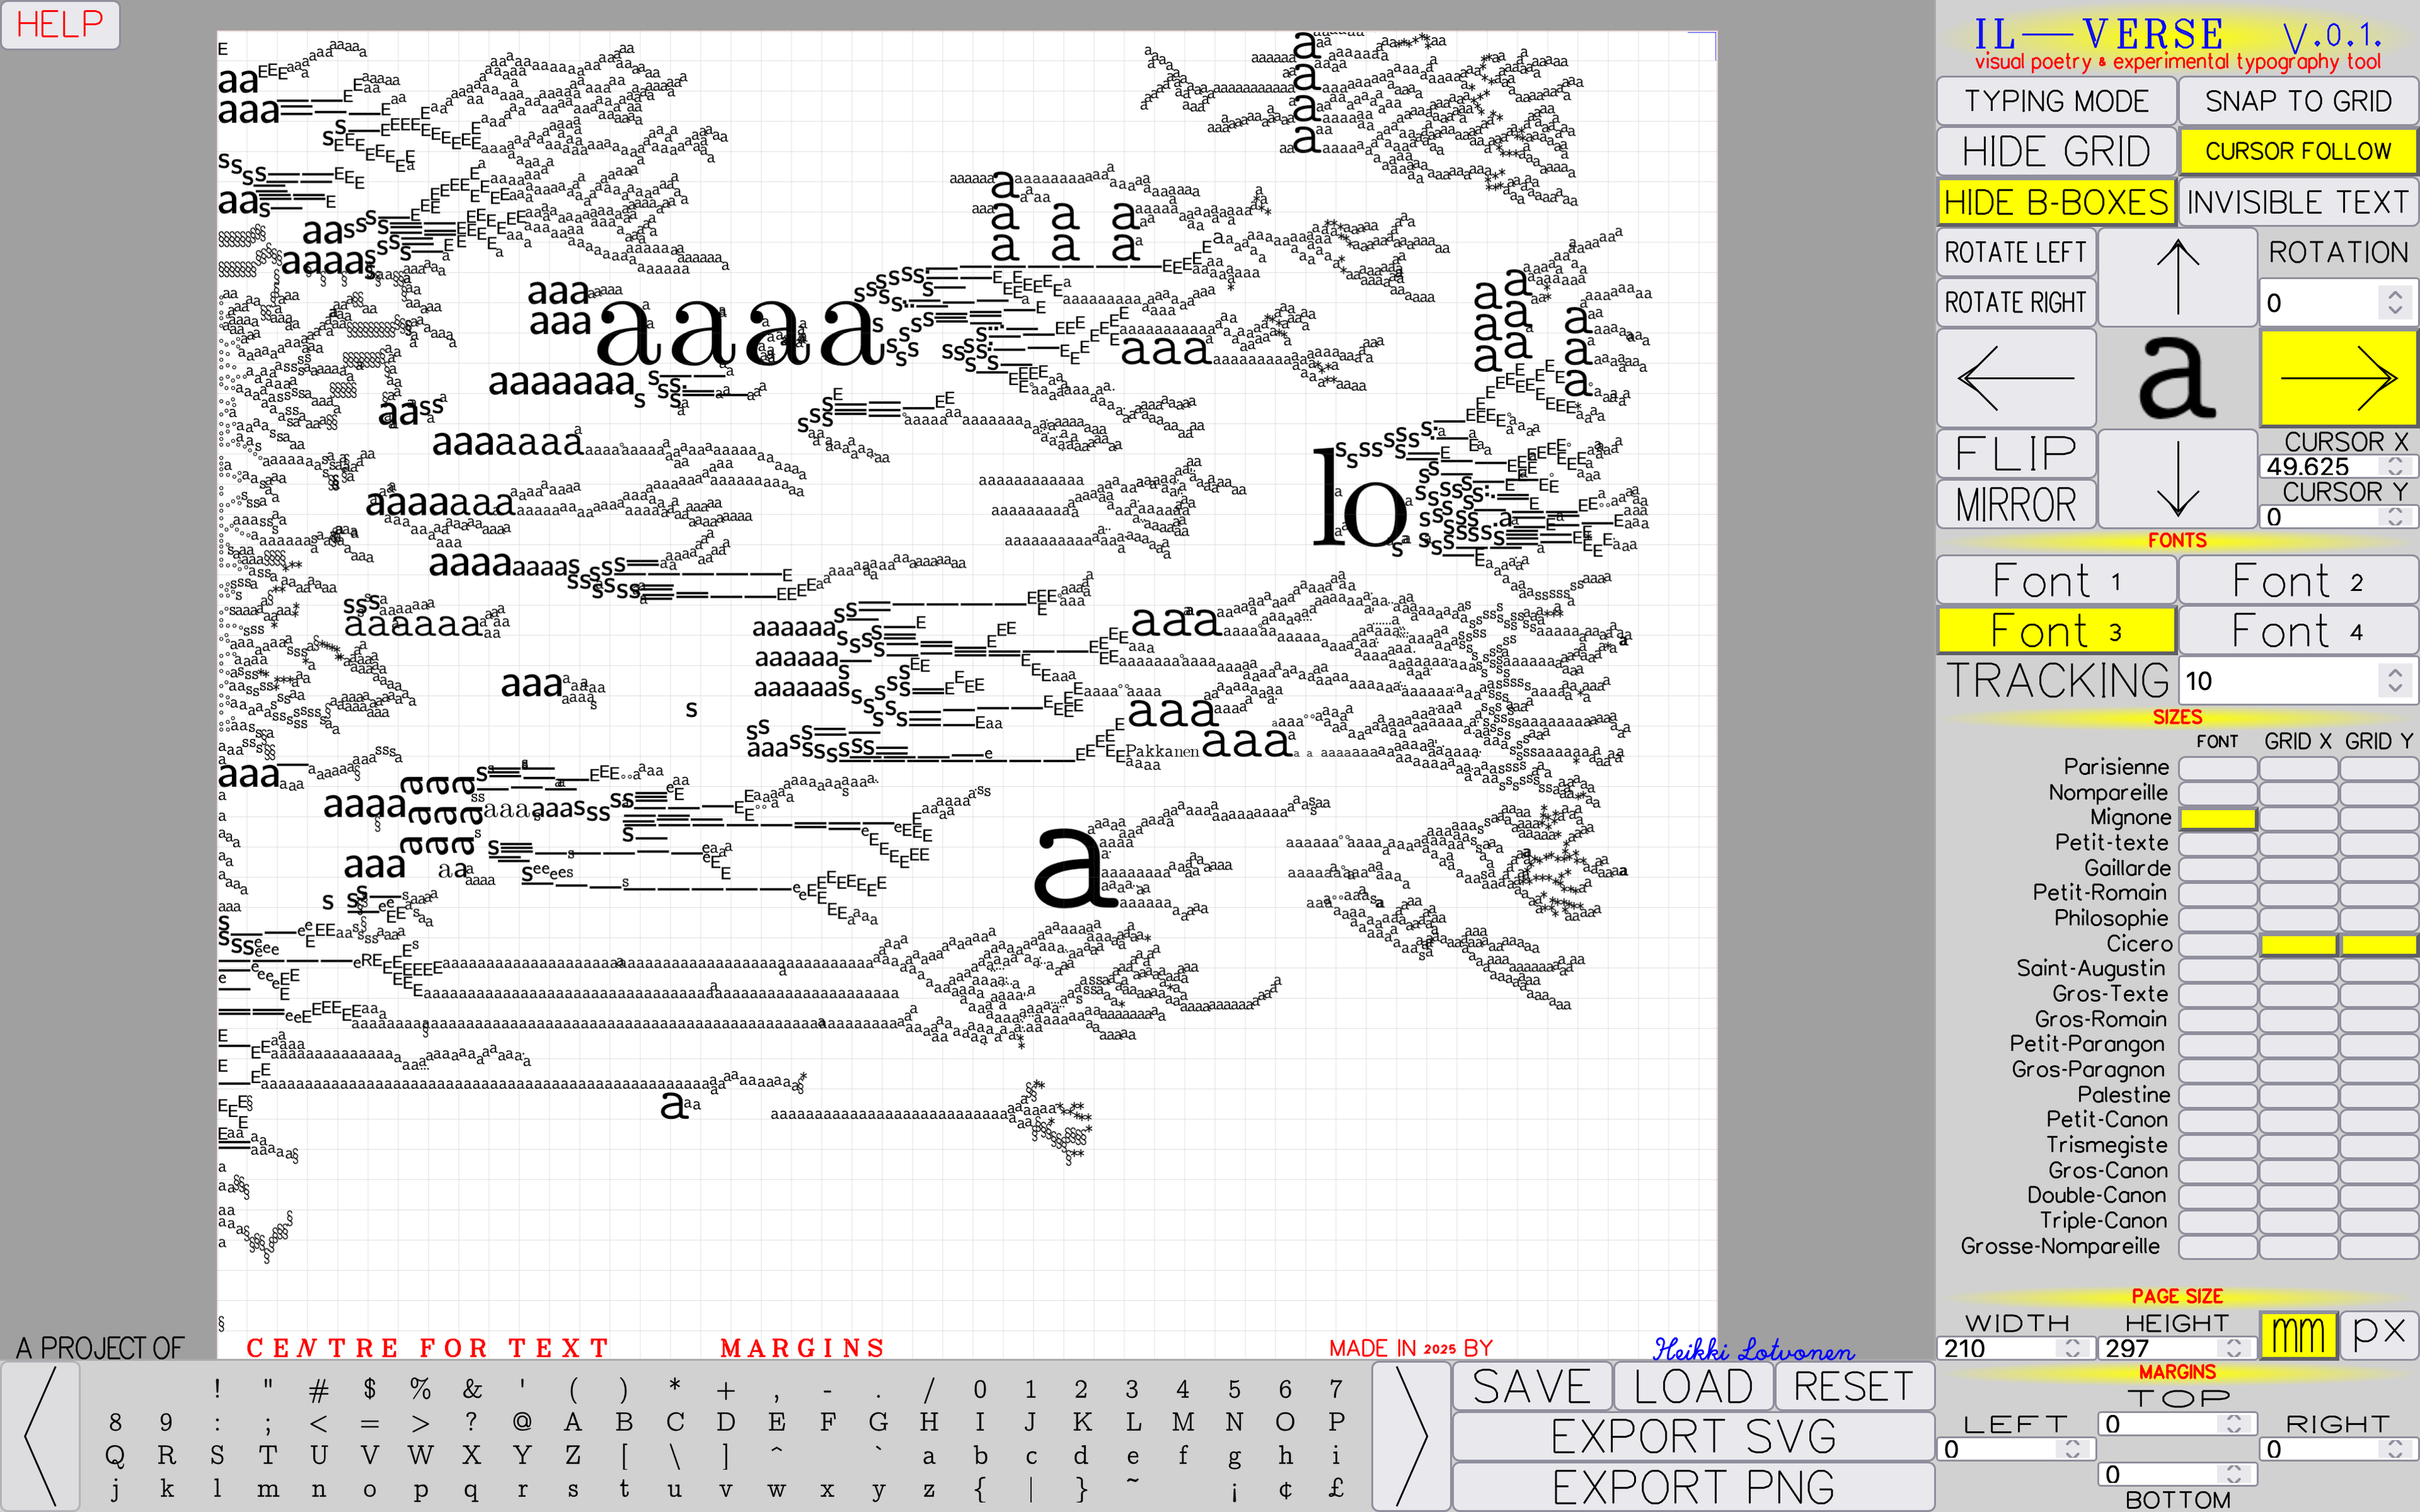Click the EXPORT SVG button

pos(1693,1437)
